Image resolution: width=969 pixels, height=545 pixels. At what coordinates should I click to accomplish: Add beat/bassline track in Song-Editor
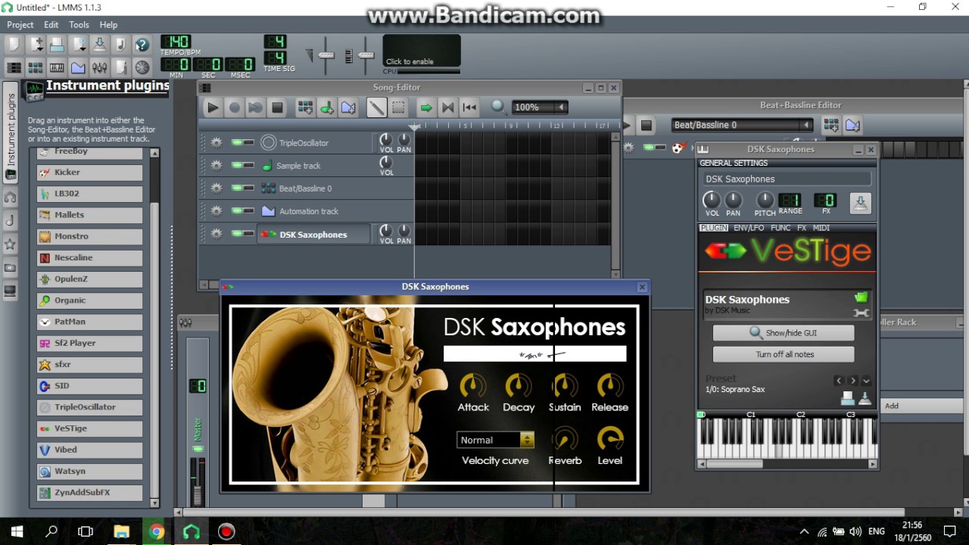(x=305, y=107)
